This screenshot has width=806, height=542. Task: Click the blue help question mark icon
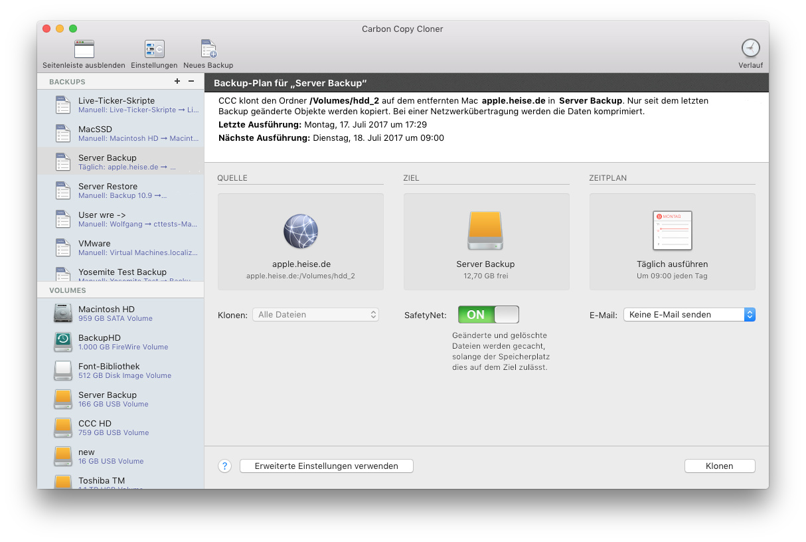point(224,466)
